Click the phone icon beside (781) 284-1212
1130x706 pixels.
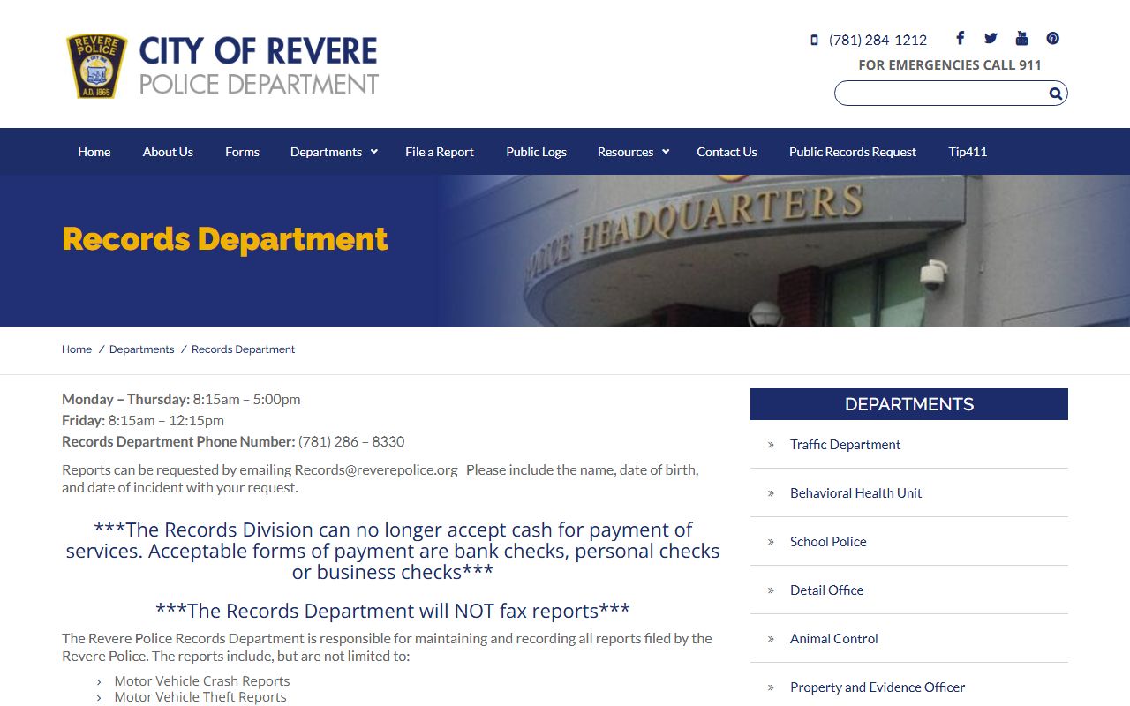pyautogui.click(x=814, y=40)
